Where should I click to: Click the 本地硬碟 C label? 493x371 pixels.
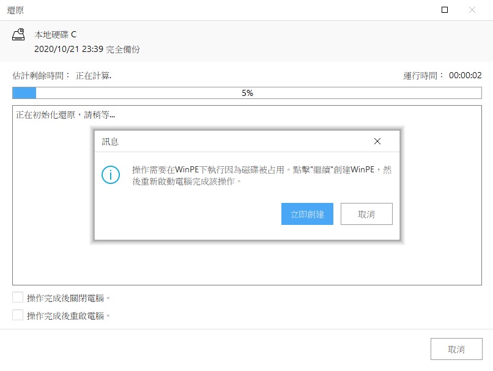[x=55, y=35]
